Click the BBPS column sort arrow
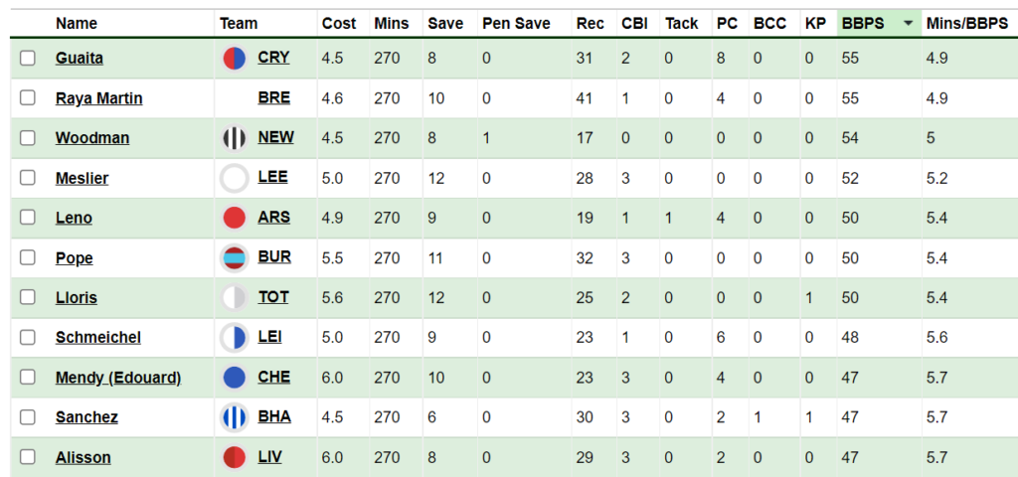 tap(908, 23)
